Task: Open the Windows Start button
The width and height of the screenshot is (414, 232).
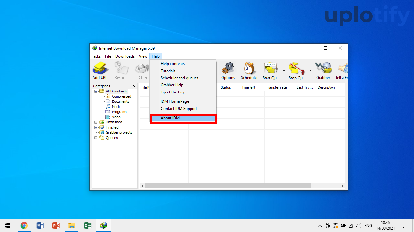Action: point(8,226)
